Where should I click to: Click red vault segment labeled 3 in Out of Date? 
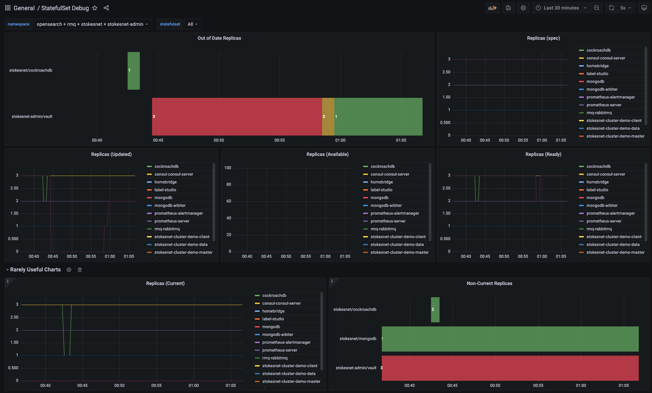pos(237,117)
